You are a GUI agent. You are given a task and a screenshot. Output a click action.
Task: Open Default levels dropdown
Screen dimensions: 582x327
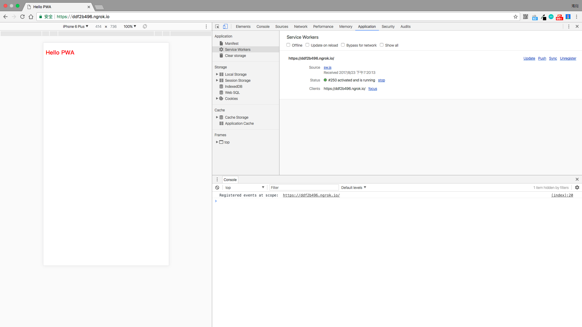click(353, 187)
